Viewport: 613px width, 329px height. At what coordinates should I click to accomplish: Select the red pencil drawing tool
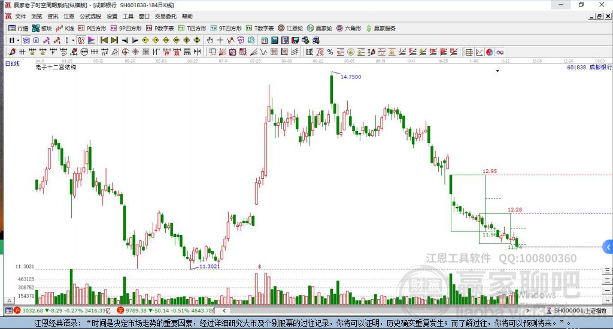point(12,52)
